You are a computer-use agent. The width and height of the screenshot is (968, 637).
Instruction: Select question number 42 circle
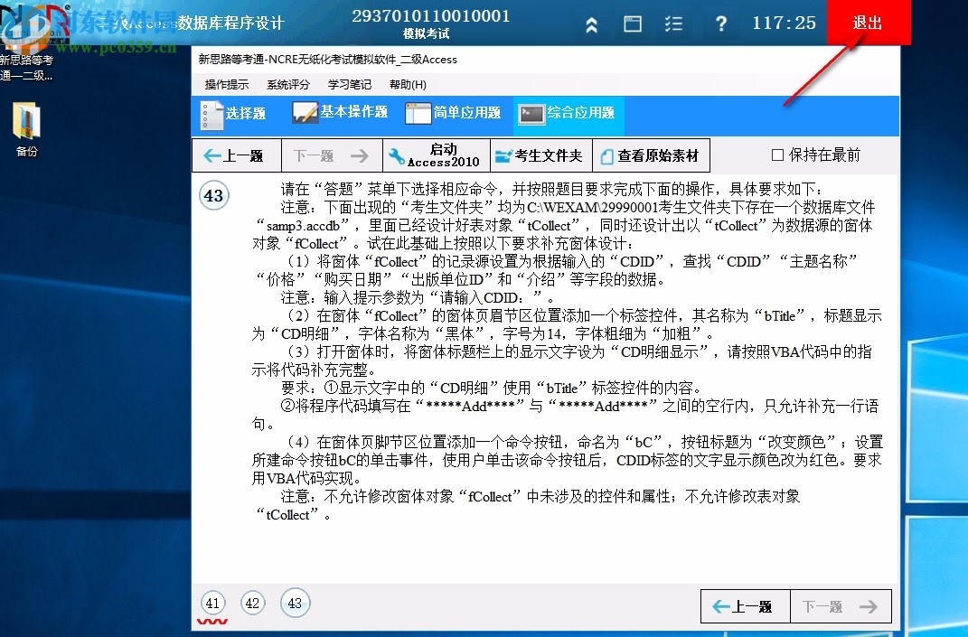coord(253,603)
